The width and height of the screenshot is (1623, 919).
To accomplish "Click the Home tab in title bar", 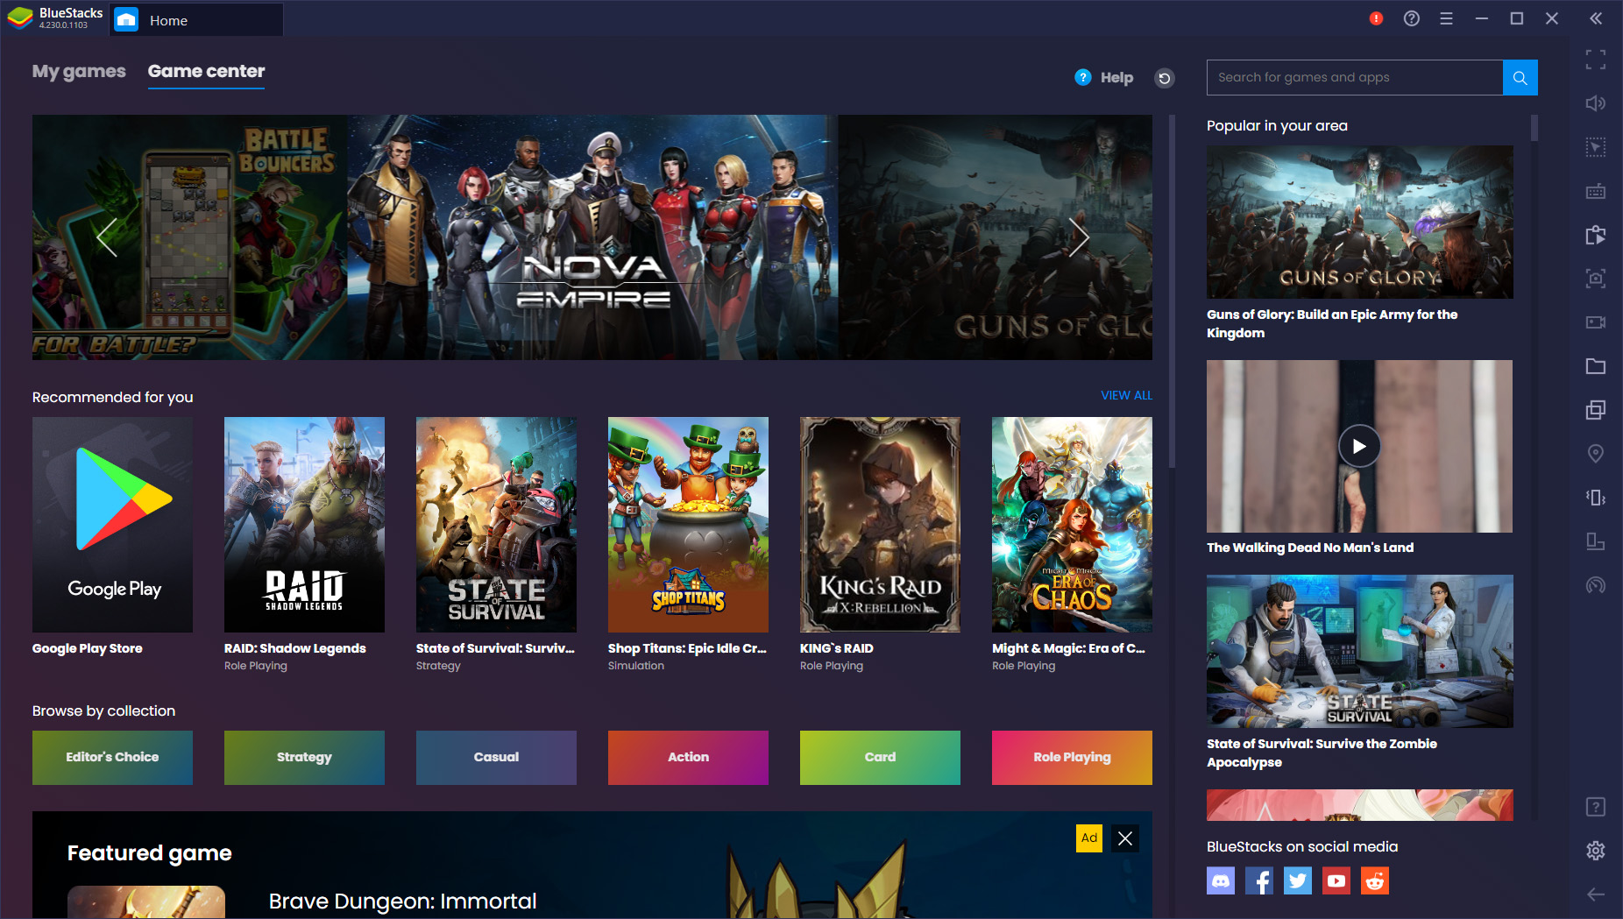I will (196, 20).
